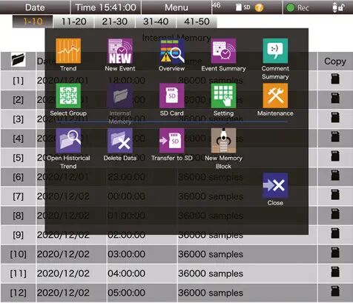Copy row [5] to SD card icon
This screenshot has width=353, height=303.
pos(335,156)
